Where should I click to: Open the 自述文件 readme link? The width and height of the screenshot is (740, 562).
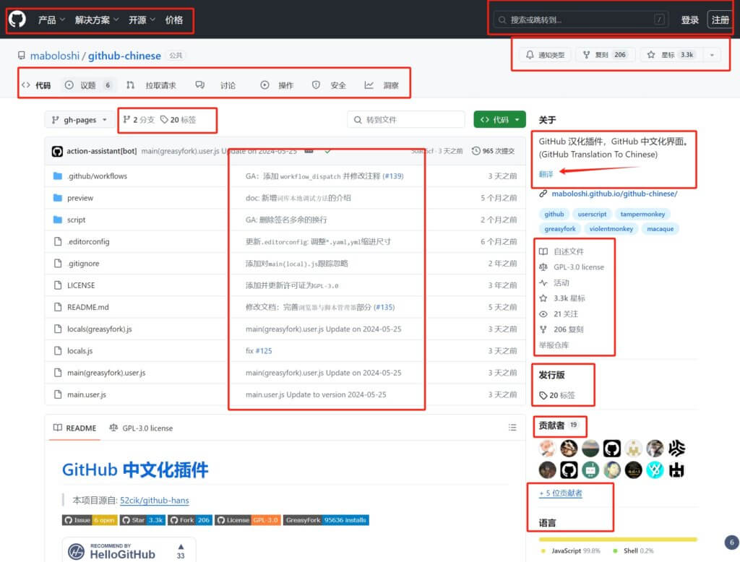(562, 251)
